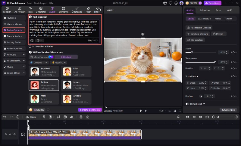Expand the KI-Musik sidebar entry
The image size is (241, 146).
click(24, 55)
